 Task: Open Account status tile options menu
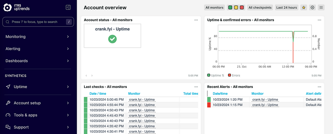point(196,20)
